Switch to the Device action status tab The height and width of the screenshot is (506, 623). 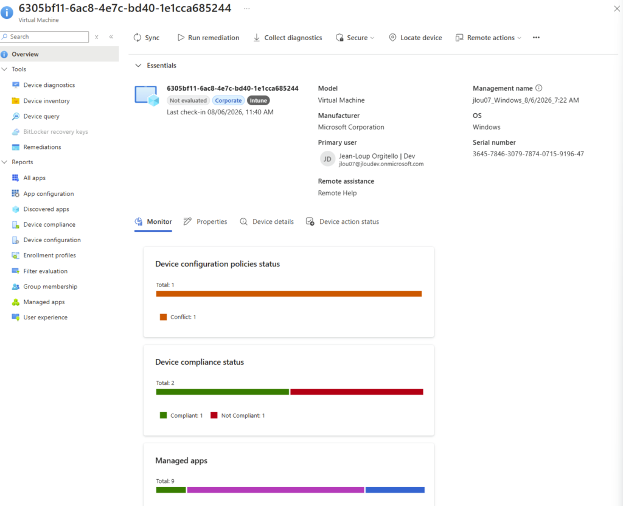(x=343, y=221)
